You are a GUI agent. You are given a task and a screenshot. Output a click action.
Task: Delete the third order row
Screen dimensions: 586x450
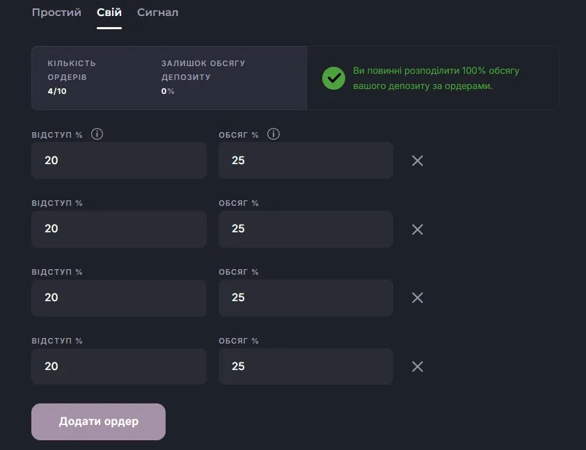(x=418, y=298)
